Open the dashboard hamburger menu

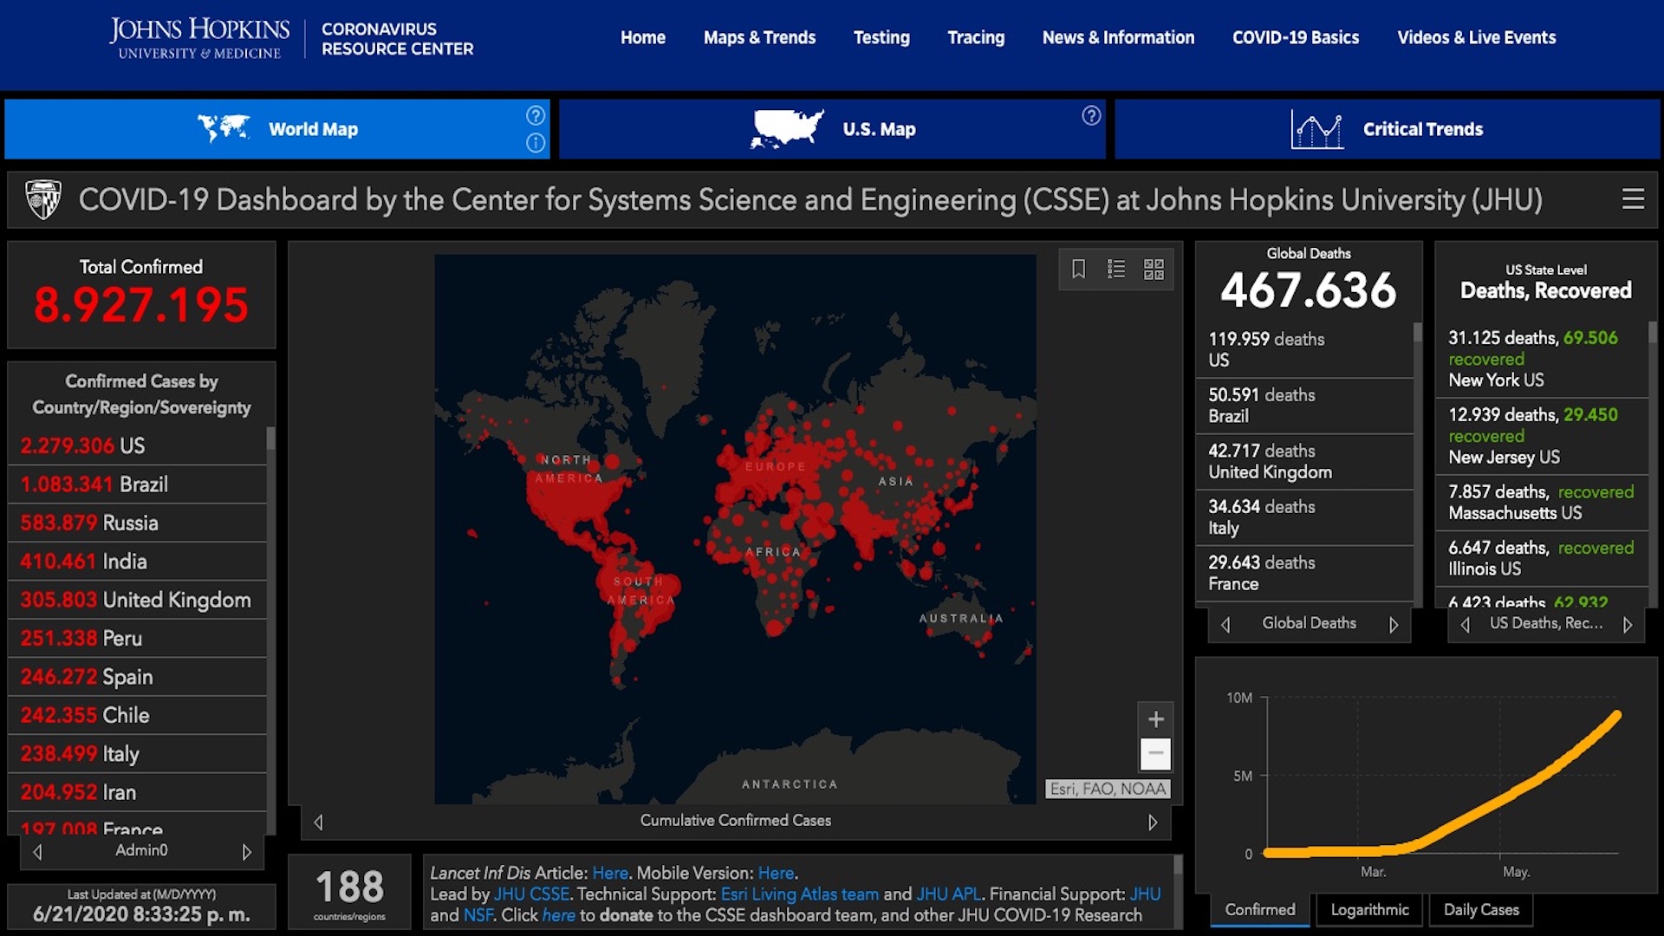tap(1633, 199)
